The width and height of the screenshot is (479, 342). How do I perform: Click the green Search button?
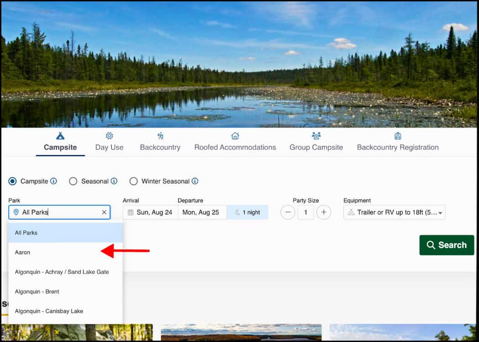447,245
